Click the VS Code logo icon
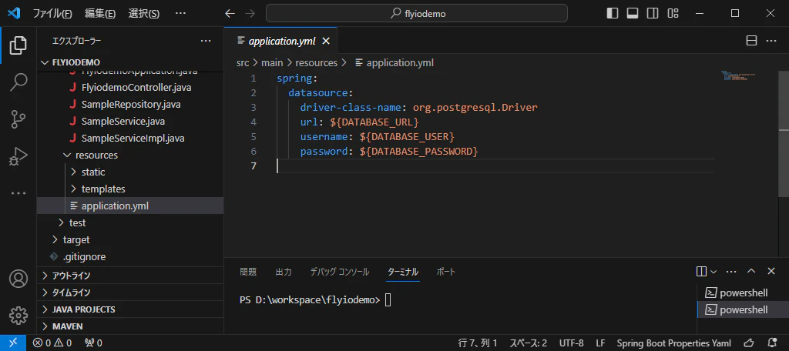This screenshot has height=351, width=789. (14, 14)
